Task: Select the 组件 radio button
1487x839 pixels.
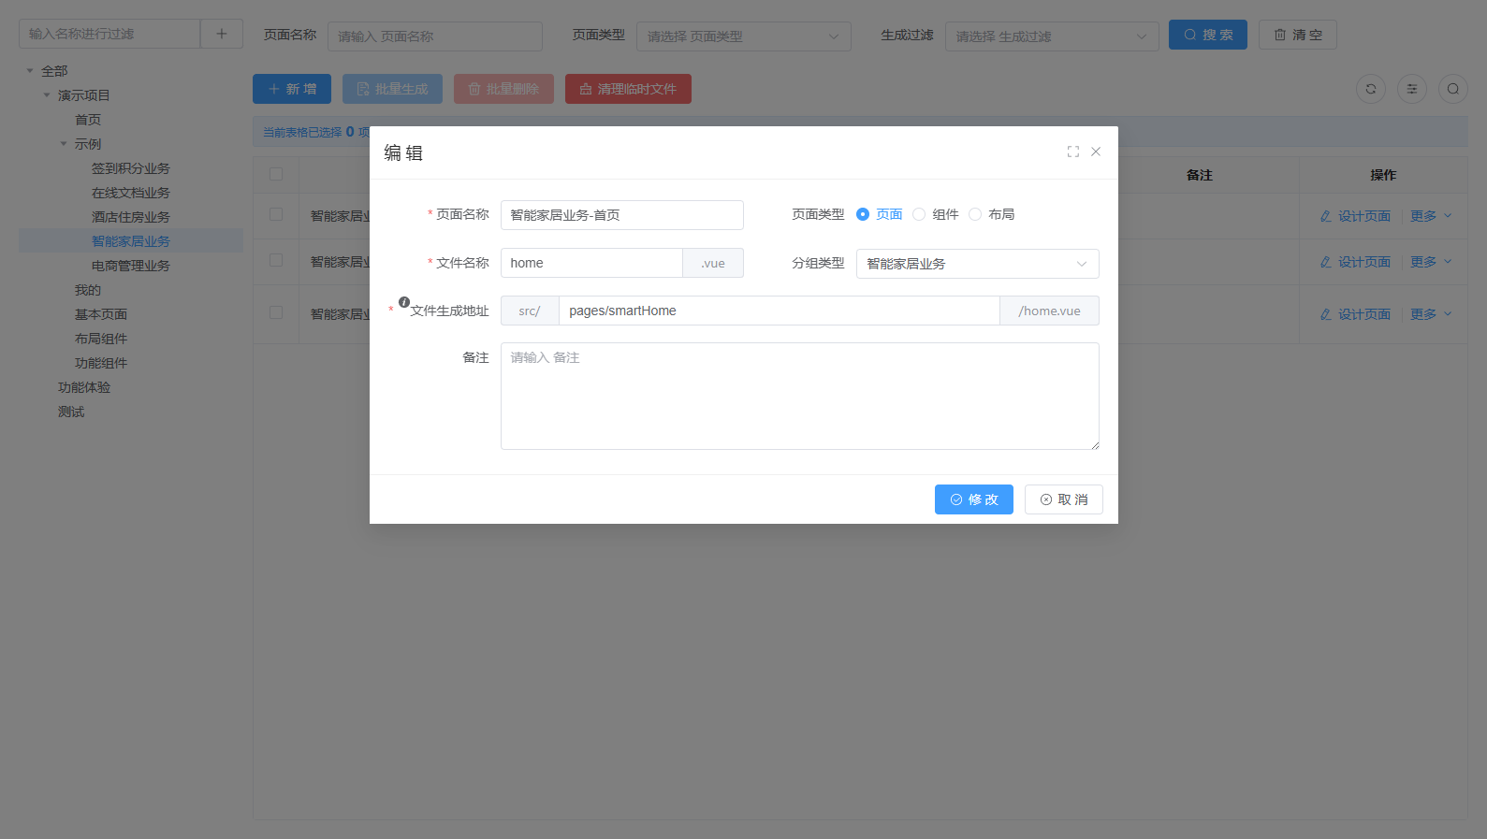Action: click(919, 214)
